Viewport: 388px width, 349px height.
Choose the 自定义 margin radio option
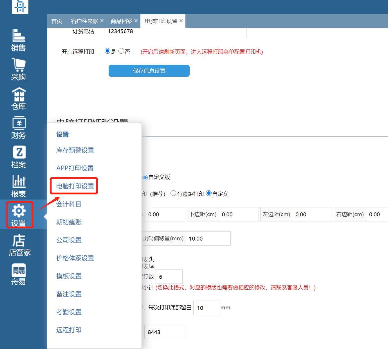(x=209, y=193)
